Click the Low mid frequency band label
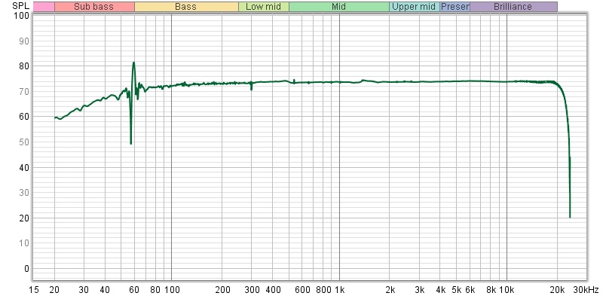 coord(264,7)
